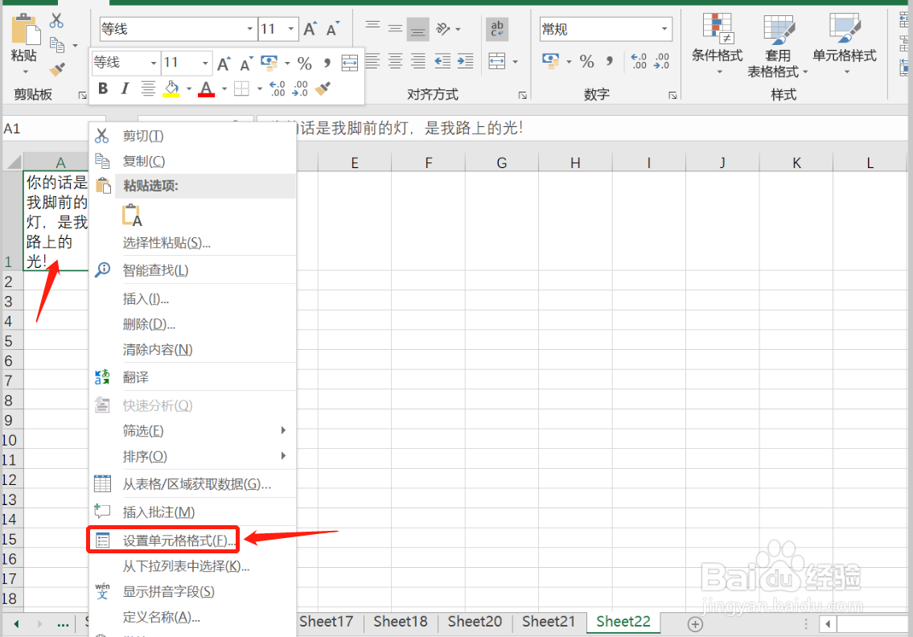Click the accounting format icon in the ribbon
The height and width of the screenshot is (637, 913).
[x=550, y=60]
